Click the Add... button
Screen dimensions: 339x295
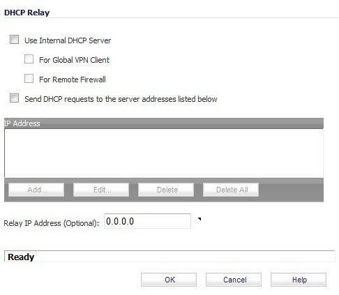pyautogui.click(x=36, y=190)
